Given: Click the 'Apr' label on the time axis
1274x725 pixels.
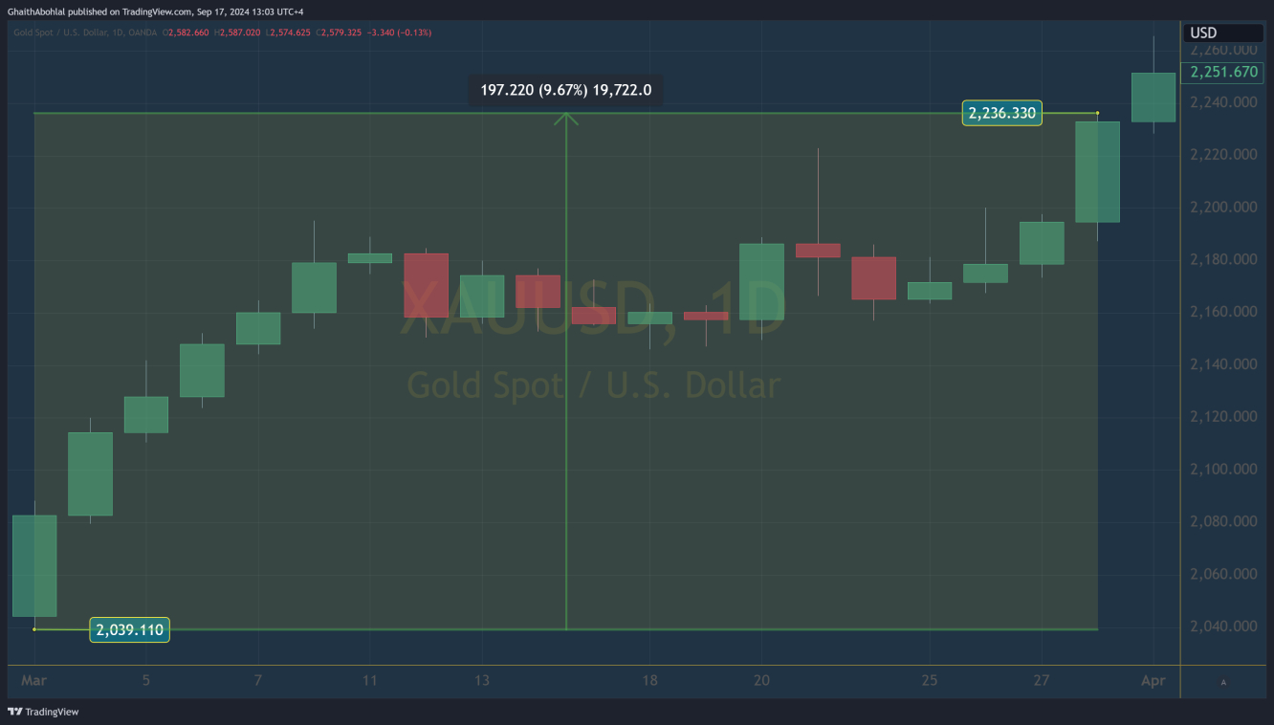Looking at the screenshot, I should coord(1153,681).
